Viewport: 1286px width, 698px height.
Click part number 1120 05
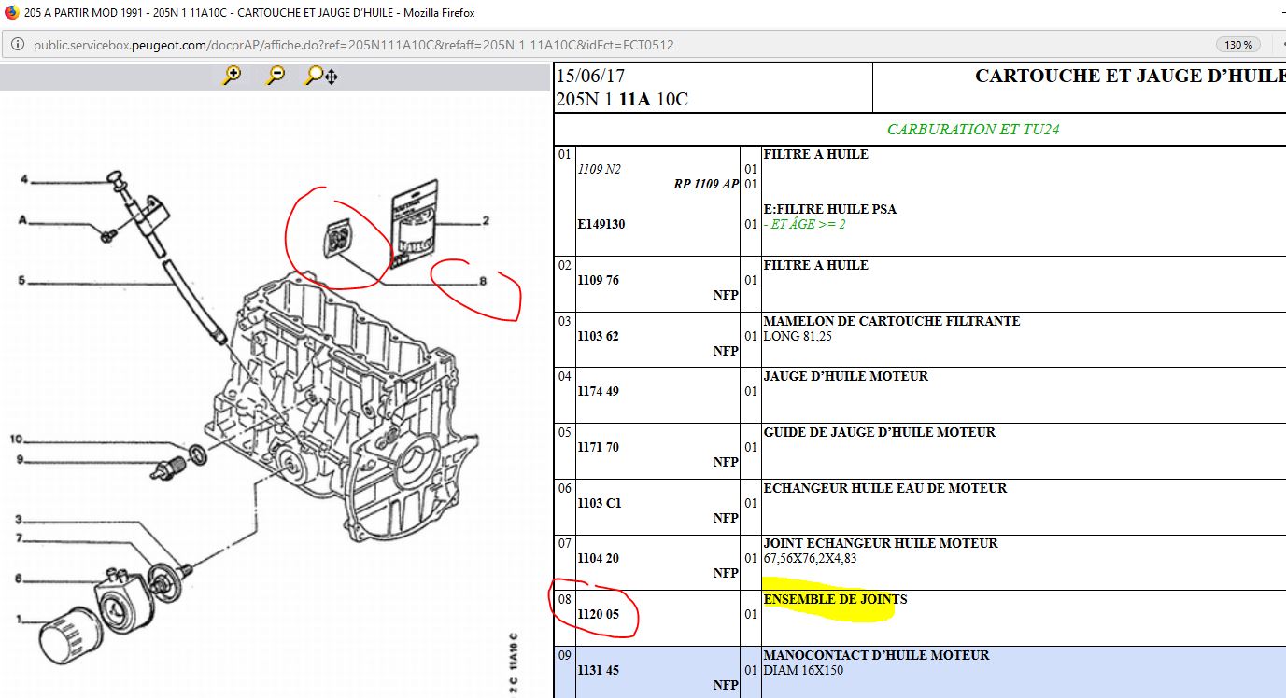point(598,614)
